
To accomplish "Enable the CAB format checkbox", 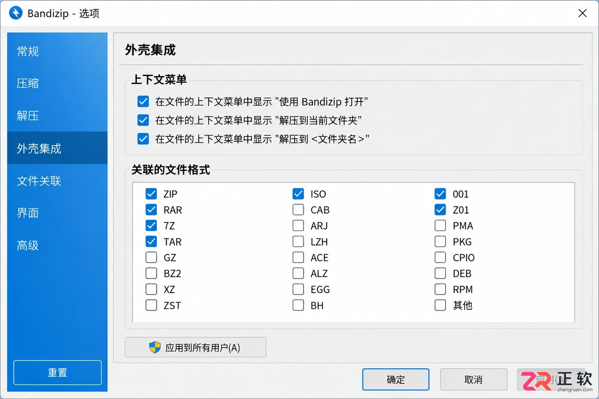I will point(298,209).
